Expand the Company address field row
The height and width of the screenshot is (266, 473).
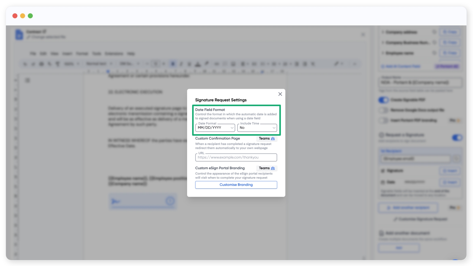coord(383,32)
